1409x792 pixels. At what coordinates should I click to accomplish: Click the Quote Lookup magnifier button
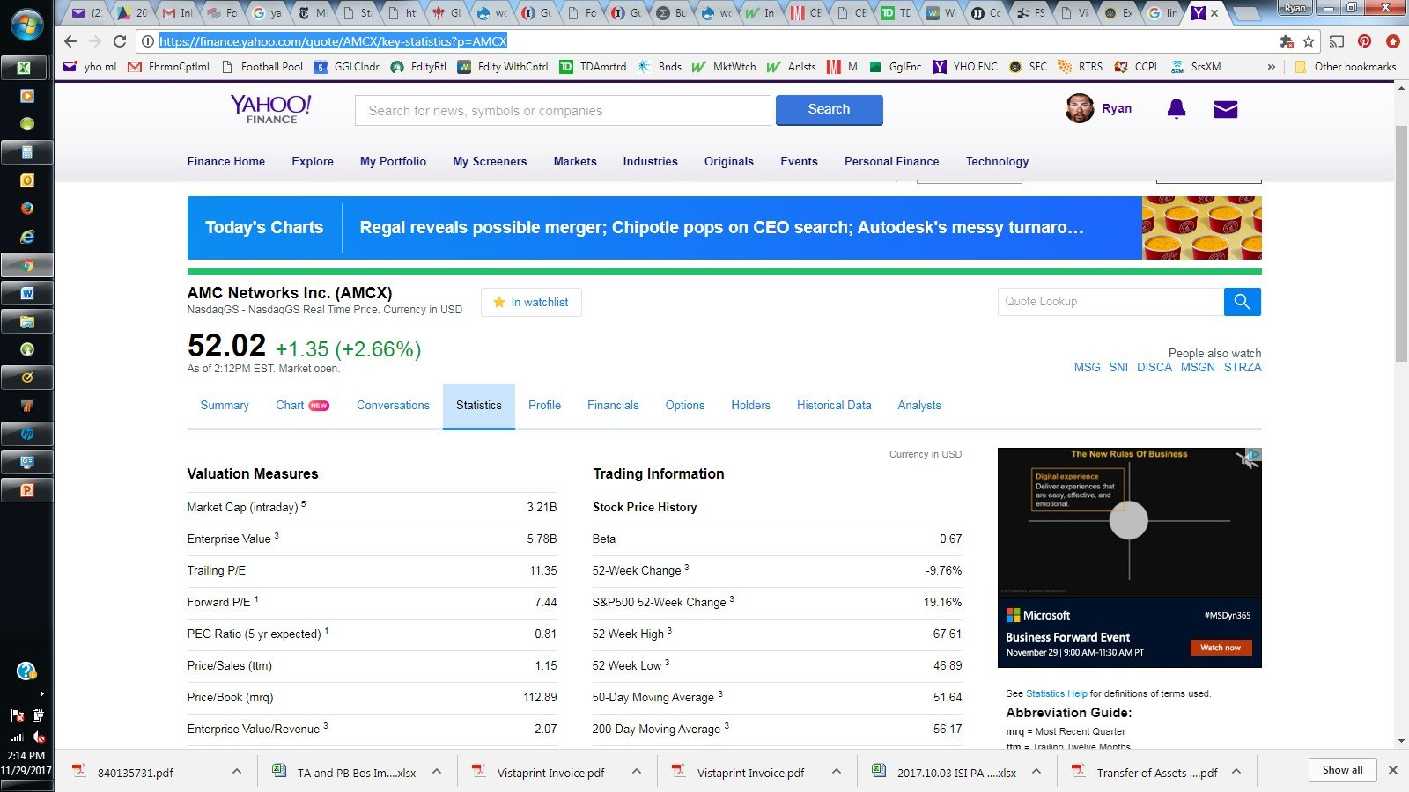pyautogui.click(x=1242, y=302)
